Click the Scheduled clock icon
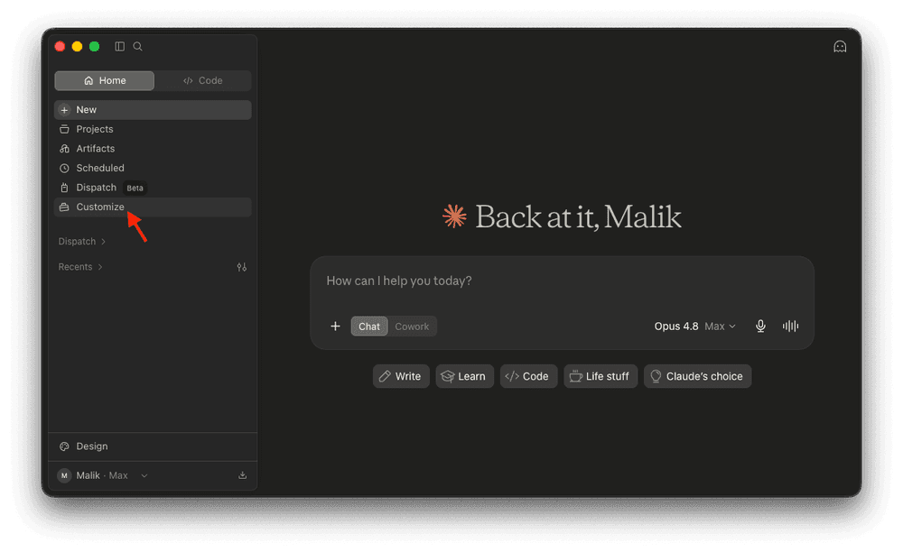Image resolution: width=903 pixels, height=552 pixels. (64, 168)
